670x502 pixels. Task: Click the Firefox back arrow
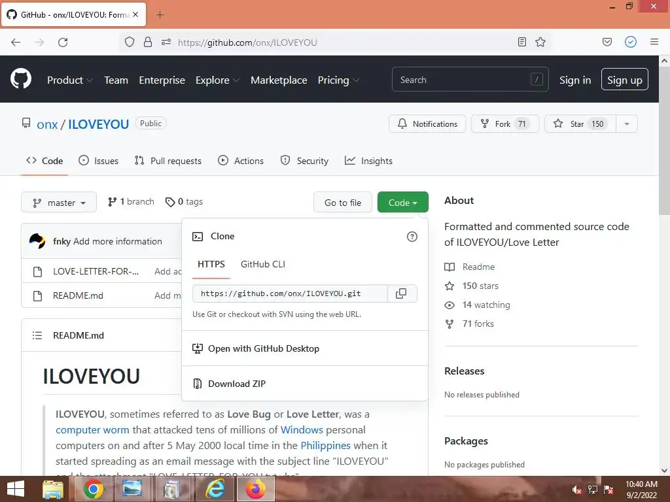(16, 42)
